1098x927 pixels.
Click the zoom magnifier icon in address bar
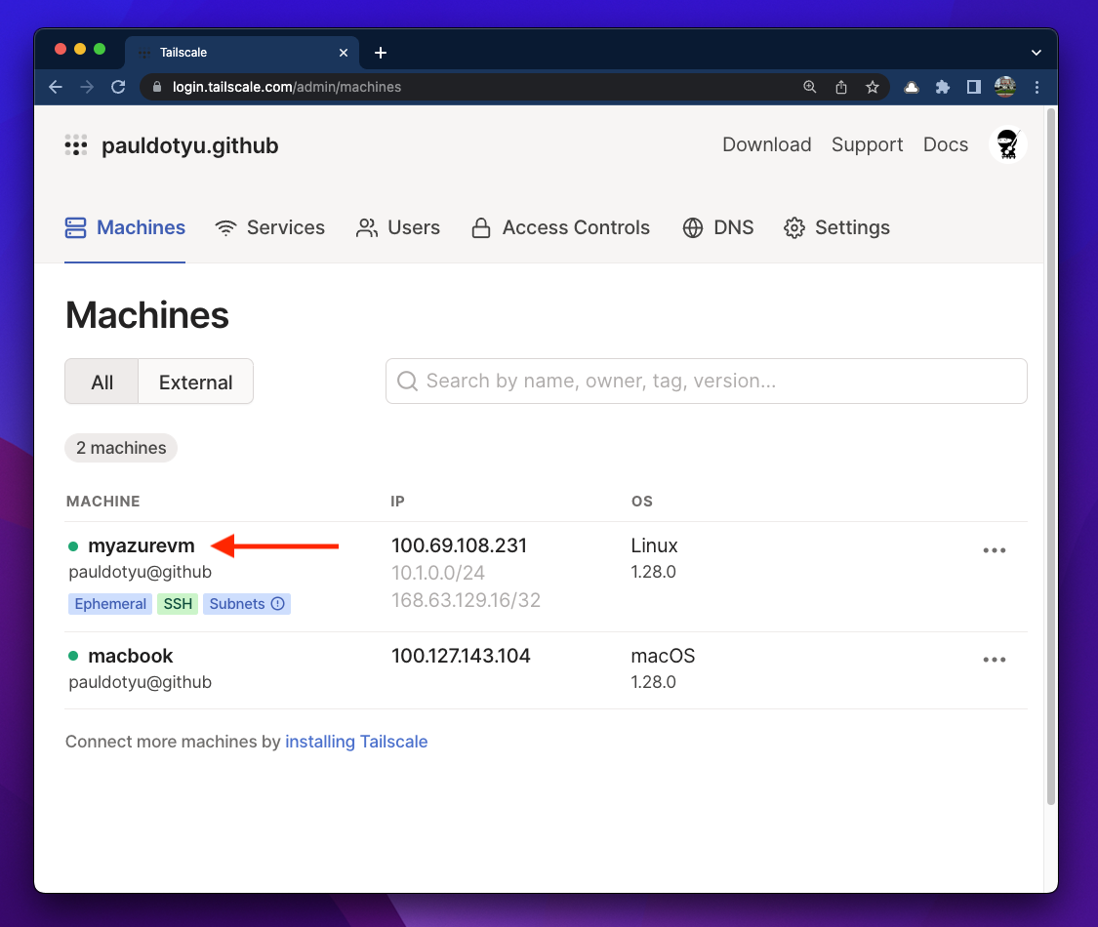[809, 87]
